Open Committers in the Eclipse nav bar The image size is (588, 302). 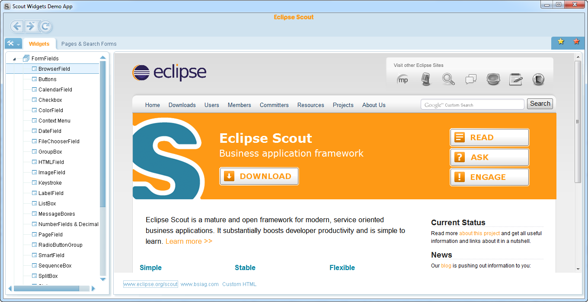point(274,105)
